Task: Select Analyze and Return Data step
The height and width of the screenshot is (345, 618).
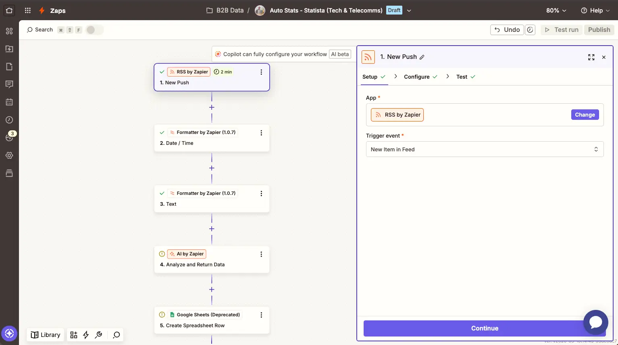Action: click(212, 259)
